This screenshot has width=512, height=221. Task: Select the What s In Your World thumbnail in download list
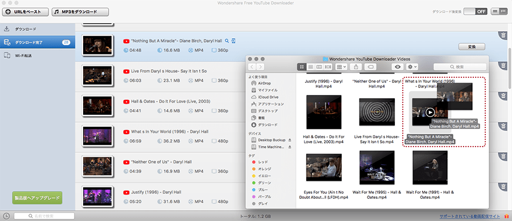coord(97,136)
